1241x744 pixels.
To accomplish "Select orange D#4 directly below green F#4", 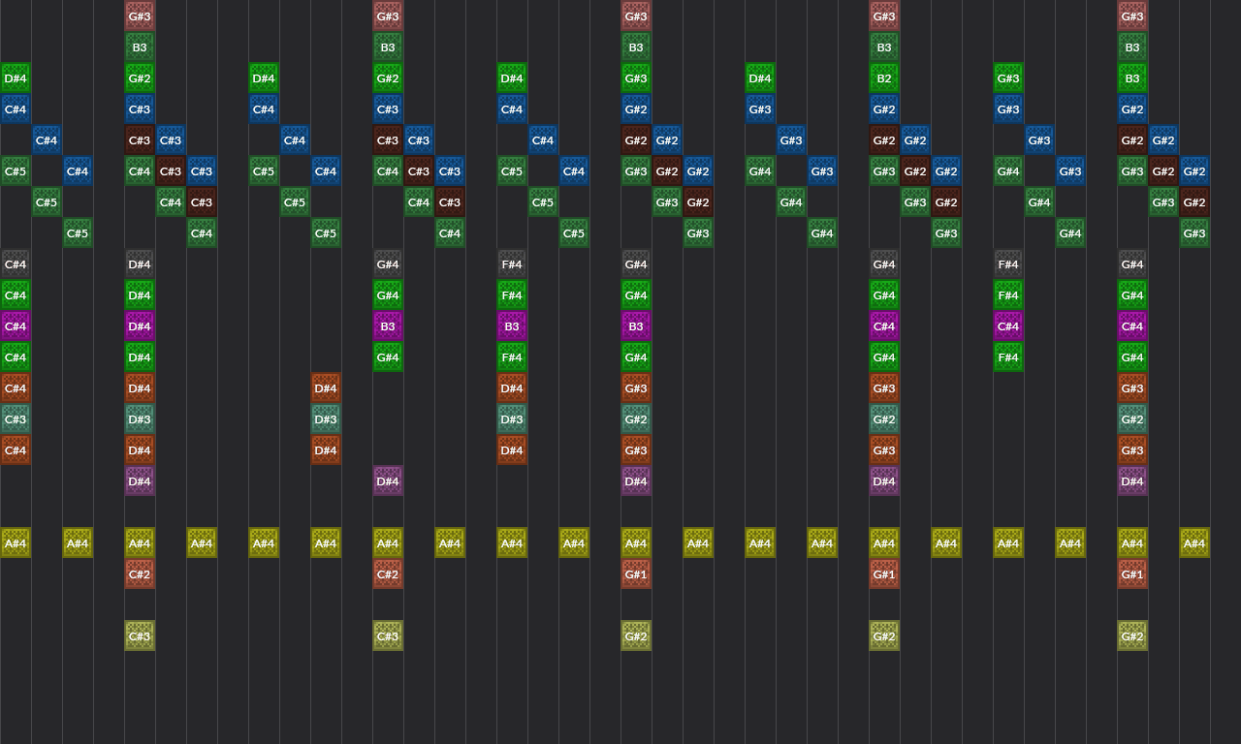I will coord(512,388).
